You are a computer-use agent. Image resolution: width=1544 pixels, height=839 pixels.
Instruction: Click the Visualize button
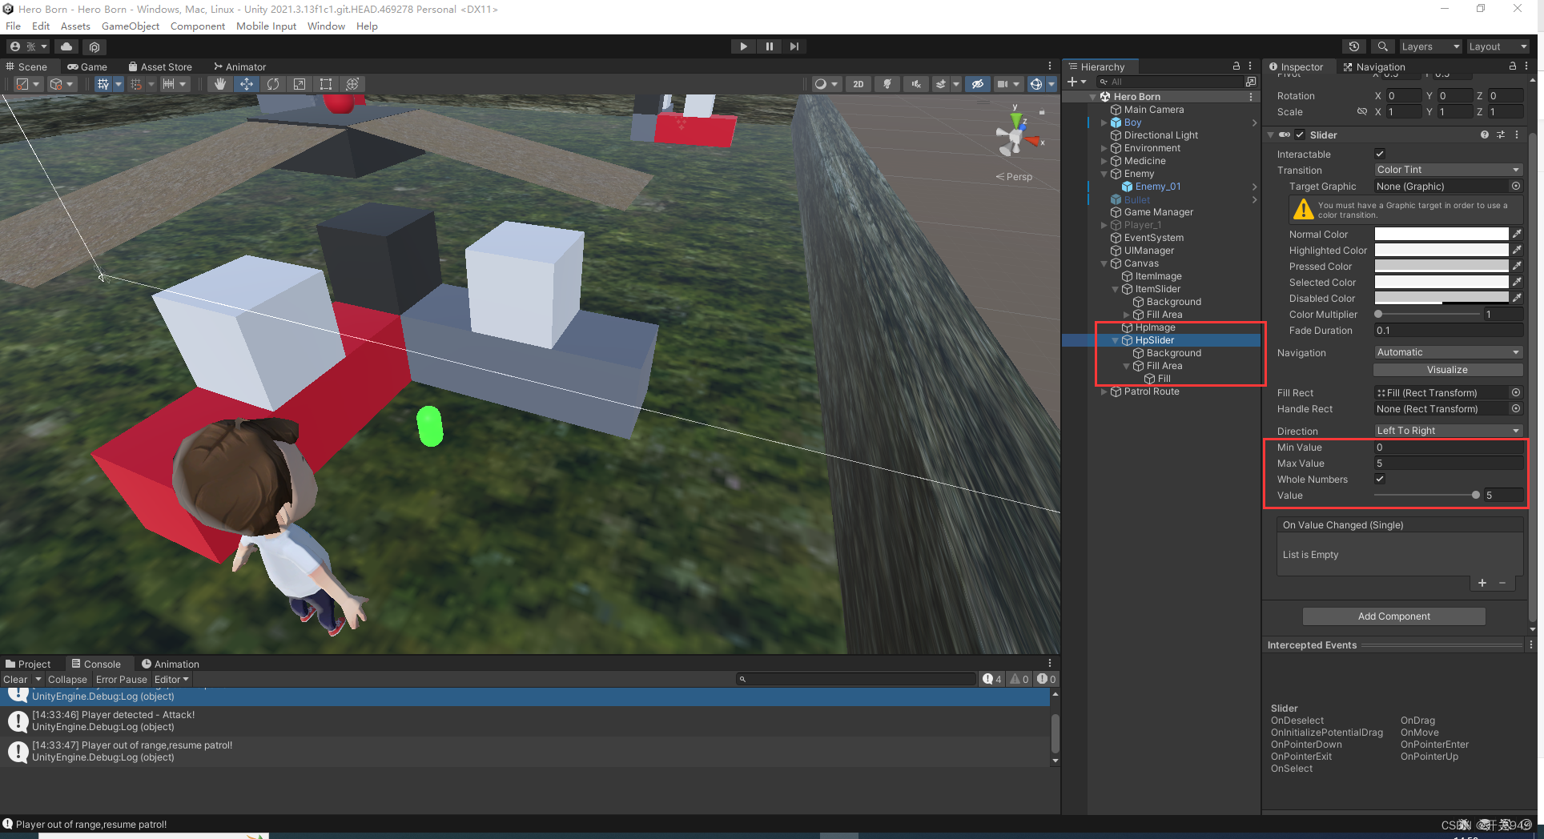(x=1448, y=370)
